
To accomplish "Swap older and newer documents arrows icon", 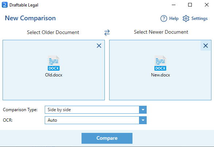I will pos(107,33).
